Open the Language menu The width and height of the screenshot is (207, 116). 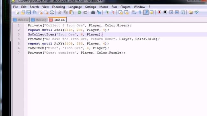75,7
